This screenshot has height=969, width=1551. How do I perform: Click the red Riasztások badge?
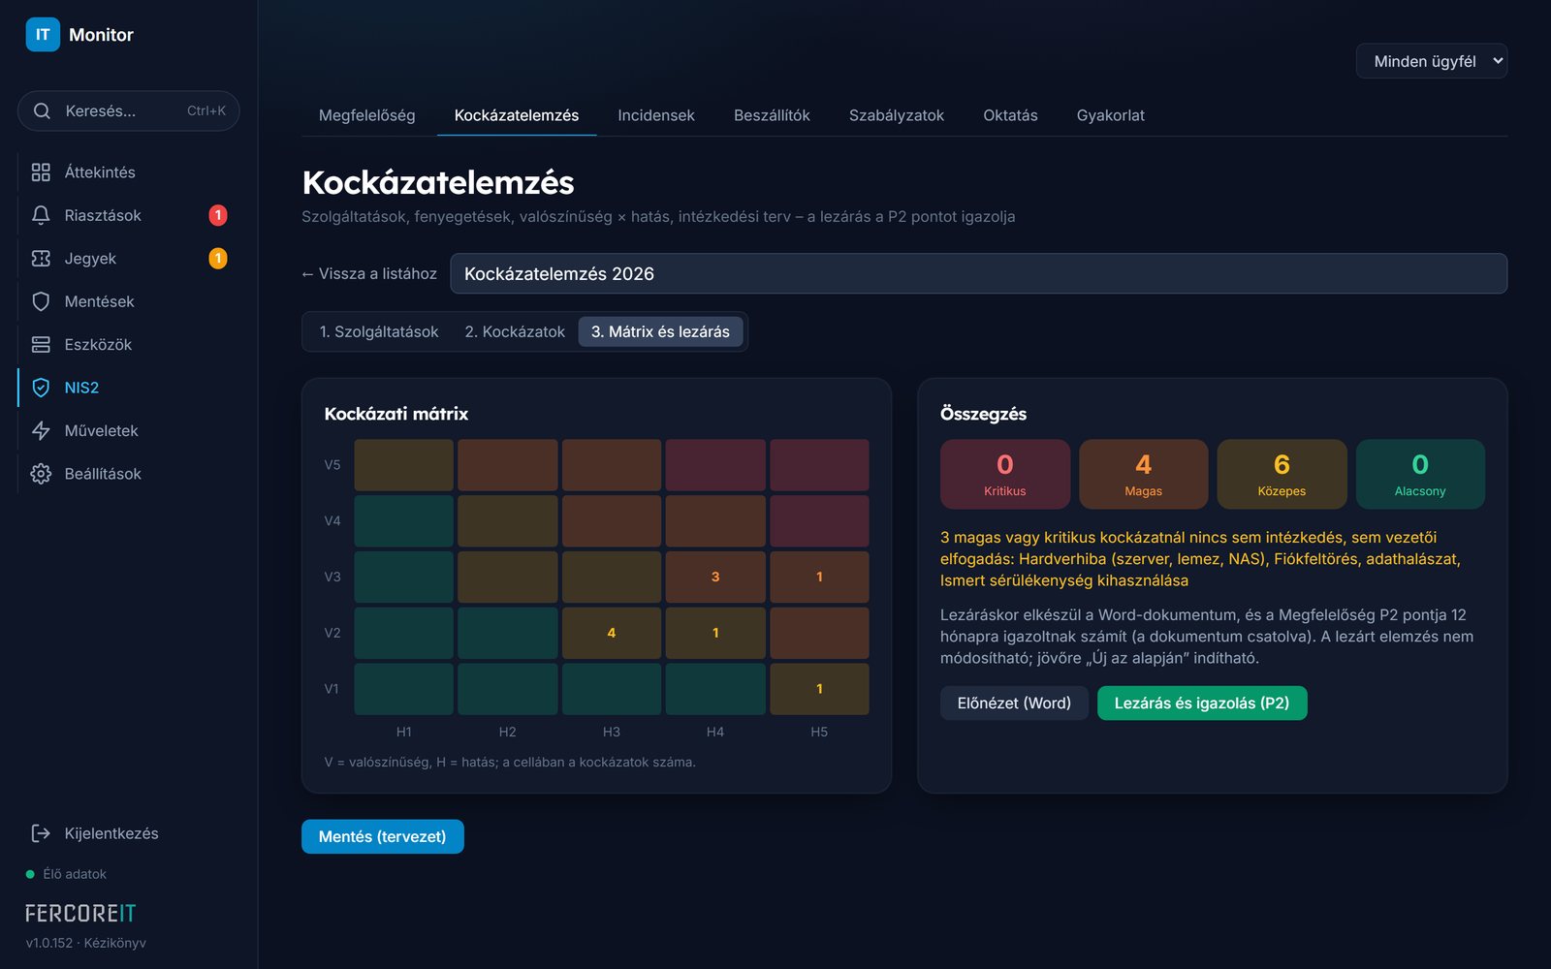[x=218, y=215]
